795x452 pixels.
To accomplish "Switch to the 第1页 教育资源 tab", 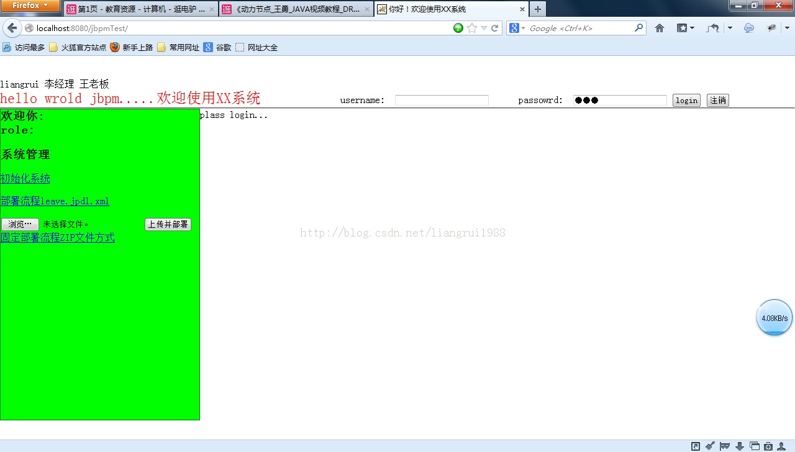I will pos(140,9).
